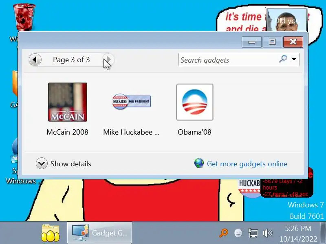Click the Obama'08 label
The width and height of the screenshot is (326, 244).
click(x=194, y=132)
